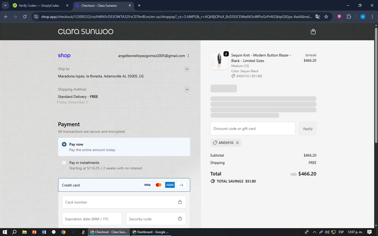
Task: Click the Apply discount button
Action: [308, 129]
